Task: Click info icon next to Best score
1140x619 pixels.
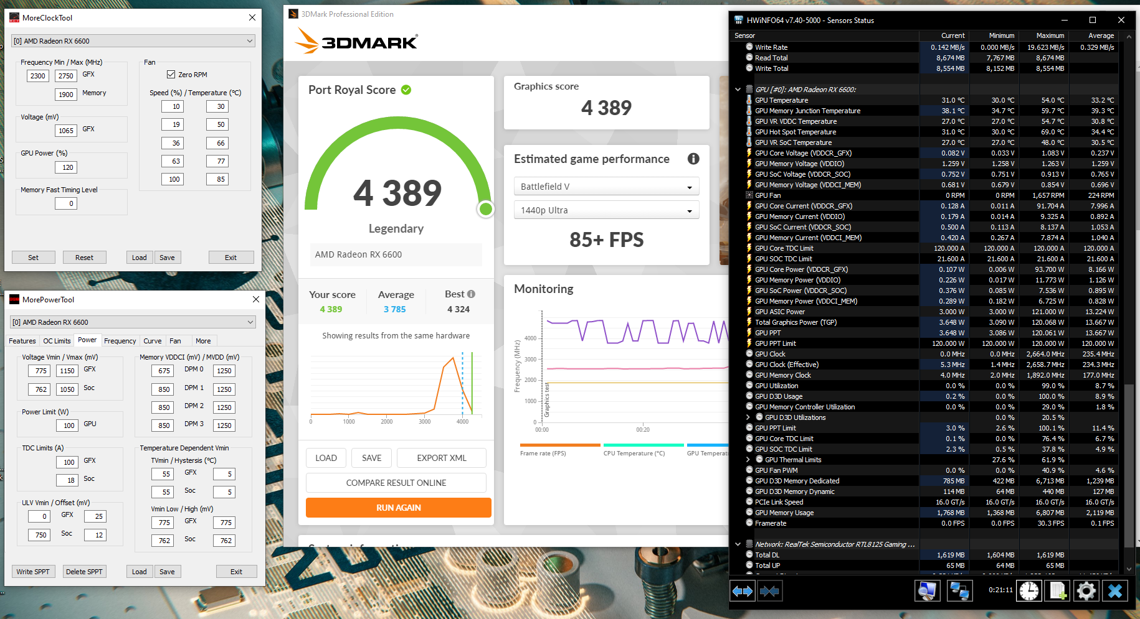Action: coord(471,294)
